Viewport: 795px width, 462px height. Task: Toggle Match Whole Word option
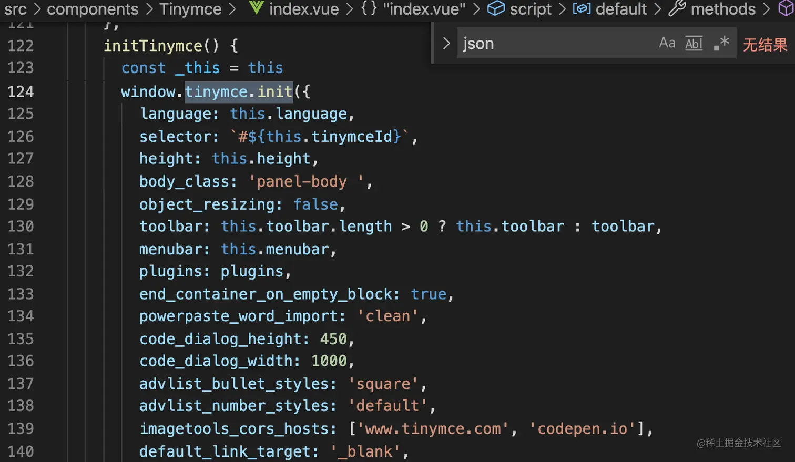(694, 43)
